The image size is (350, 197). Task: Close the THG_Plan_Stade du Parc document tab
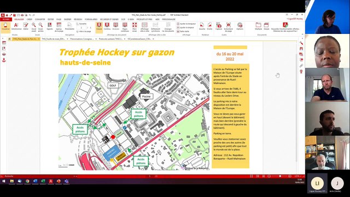[x=39, y=39]
